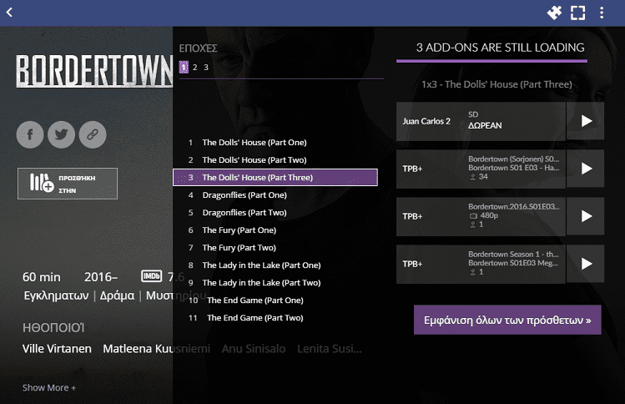The image size is (625, 404).
Task: Choose episode The Fury (Part Two)
Action: (x=275, y=248)
